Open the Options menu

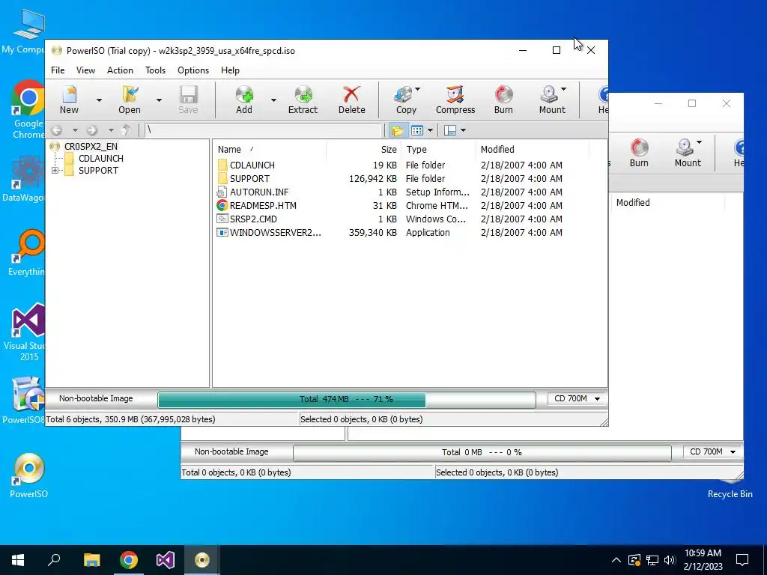(193, 70)
